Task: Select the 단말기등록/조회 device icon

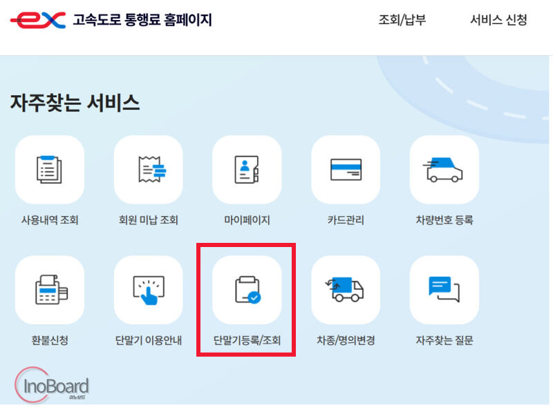Action: click(x=247, y=290)
